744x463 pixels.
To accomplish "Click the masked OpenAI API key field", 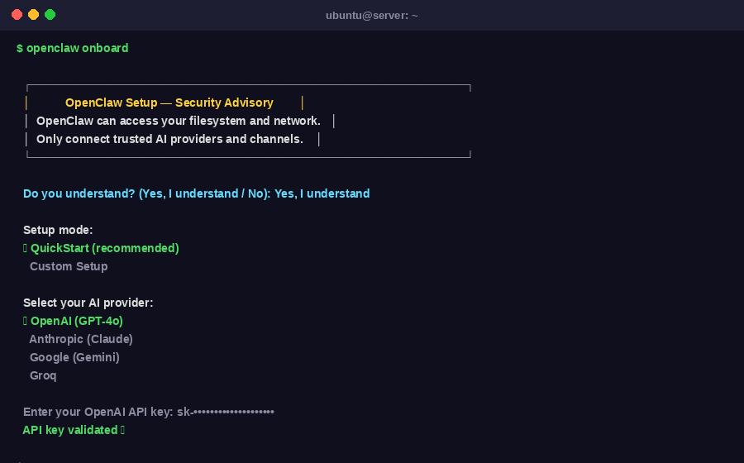I will [226, 412].
